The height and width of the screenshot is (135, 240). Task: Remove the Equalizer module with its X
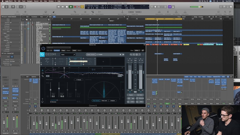[53, 58]
